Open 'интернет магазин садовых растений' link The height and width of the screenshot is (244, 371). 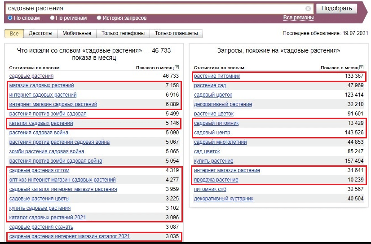(53, 104)
